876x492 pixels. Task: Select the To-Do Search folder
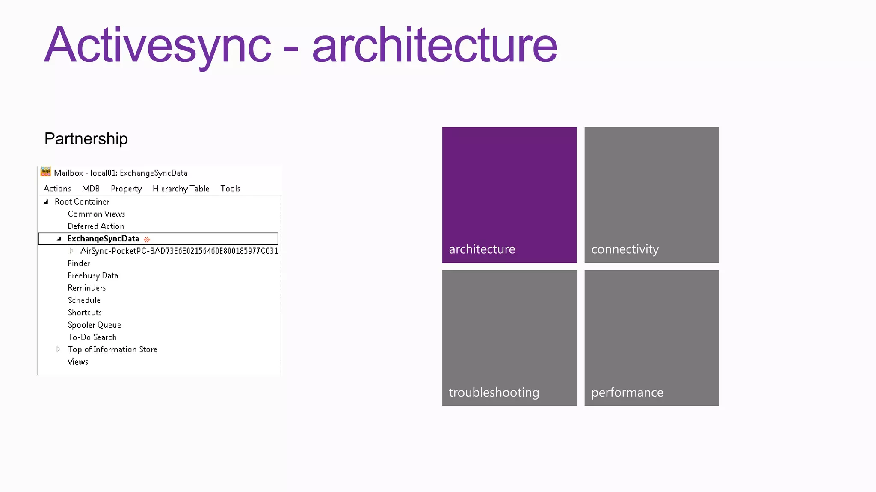(92, 337)
